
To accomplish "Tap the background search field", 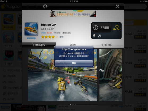I will pyautogui.click(x=135, y=7).
